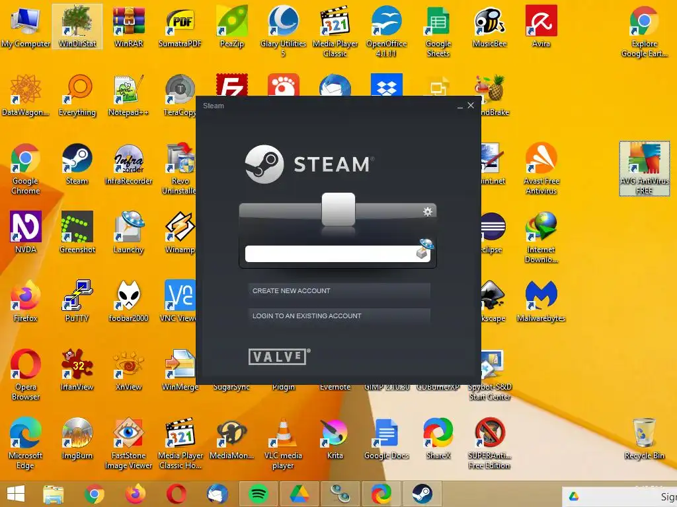The height and width of the screenshot is (507, 677).
Task: Open the Notepad++ desktop shortcut
Action: [129, 96]
